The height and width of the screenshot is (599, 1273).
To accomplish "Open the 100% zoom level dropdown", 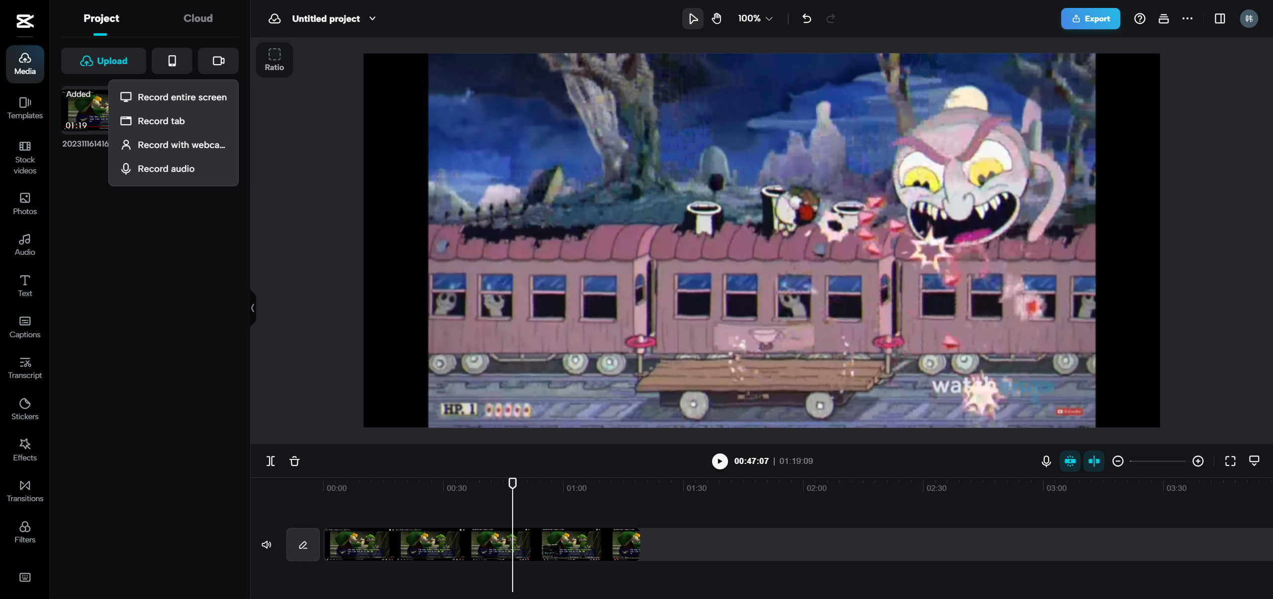I will (x=754, y=18).
